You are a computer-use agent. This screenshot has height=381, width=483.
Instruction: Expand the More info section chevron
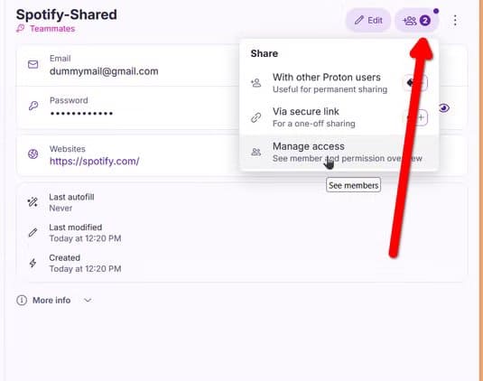(88, 301)
